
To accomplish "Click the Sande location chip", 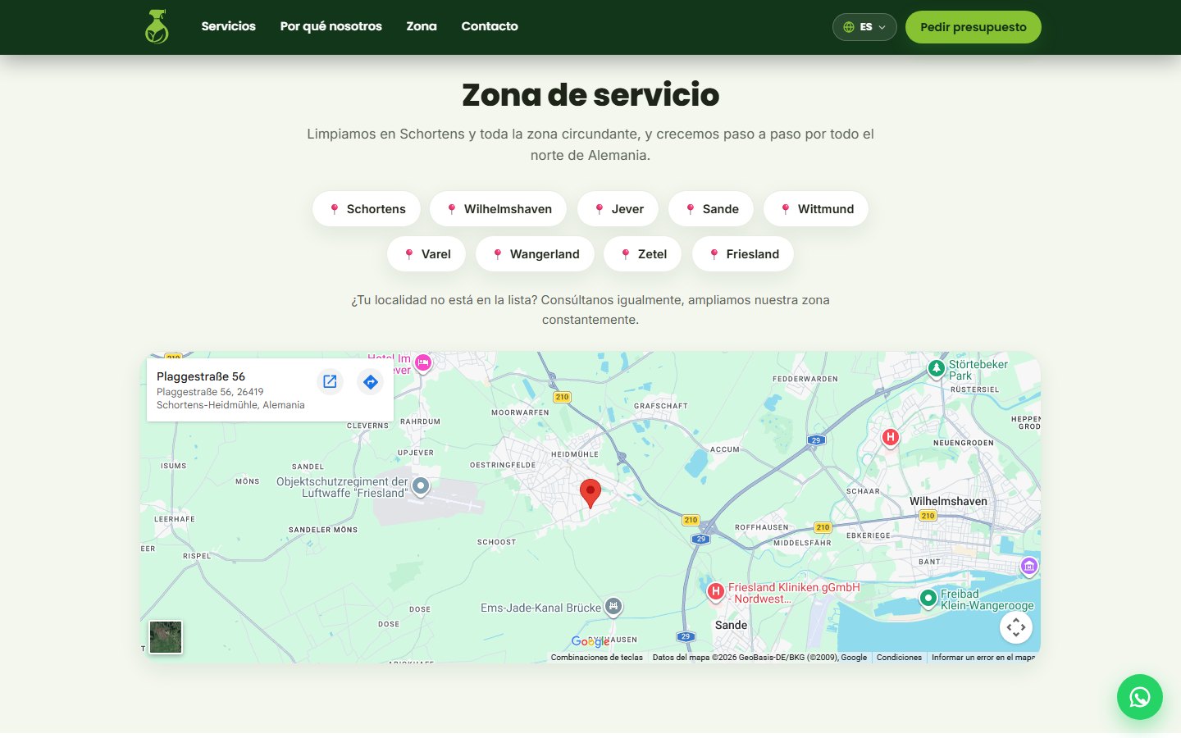I will [x=712, y=209].
